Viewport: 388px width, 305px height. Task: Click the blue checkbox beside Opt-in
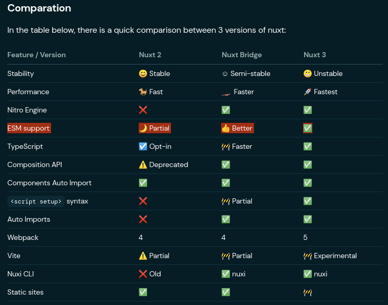(143, 146)
